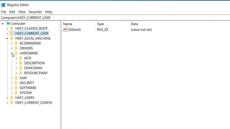Click the DRIVERS folder icon

(x=16, y=48)
